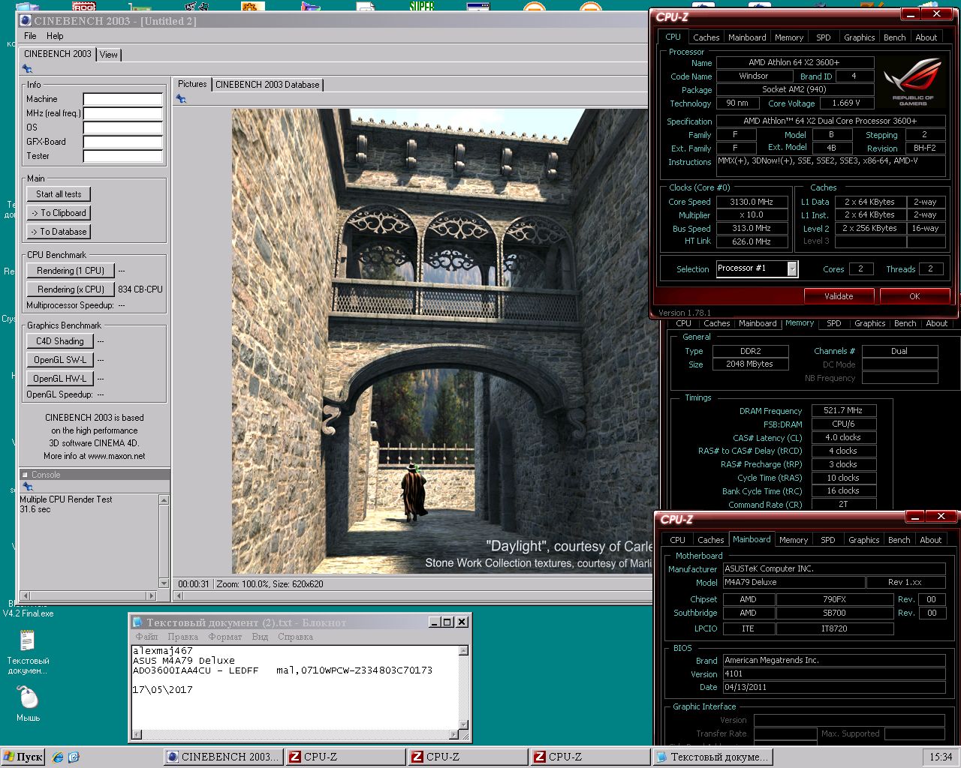
Task: Click the CINEBENCH 2003 taskbar button
Action: pyautogui.click(x=224, y=757)
